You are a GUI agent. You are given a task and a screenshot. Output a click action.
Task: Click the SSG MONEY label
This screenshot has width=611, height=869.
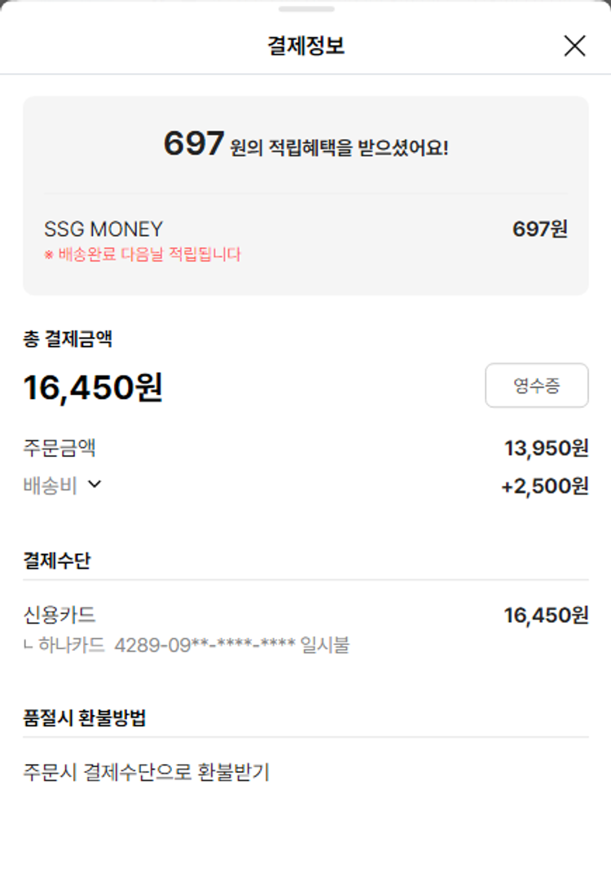pyautogui.click(x=103, y=230)
